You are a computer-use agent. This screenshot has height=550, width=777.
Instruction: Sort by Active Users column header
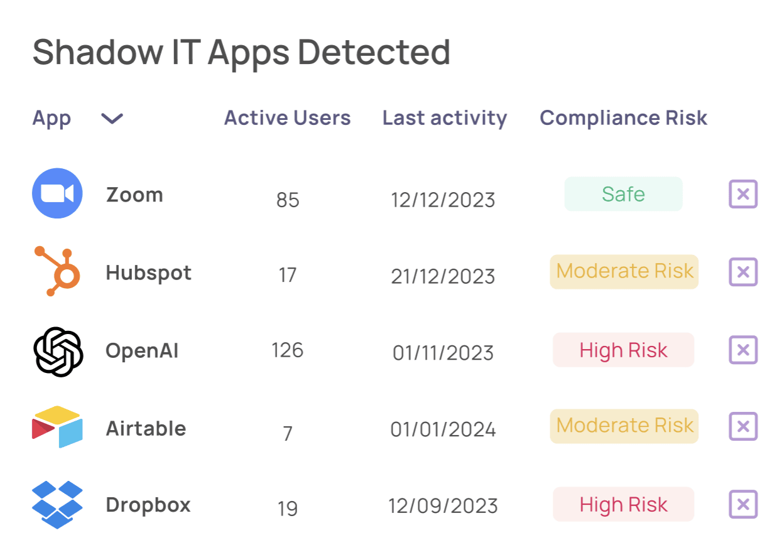287,118
